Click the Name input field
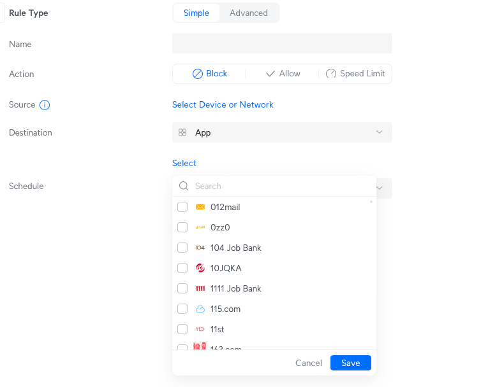The width and height of the screenshot is (481, 387). (282, 43)
